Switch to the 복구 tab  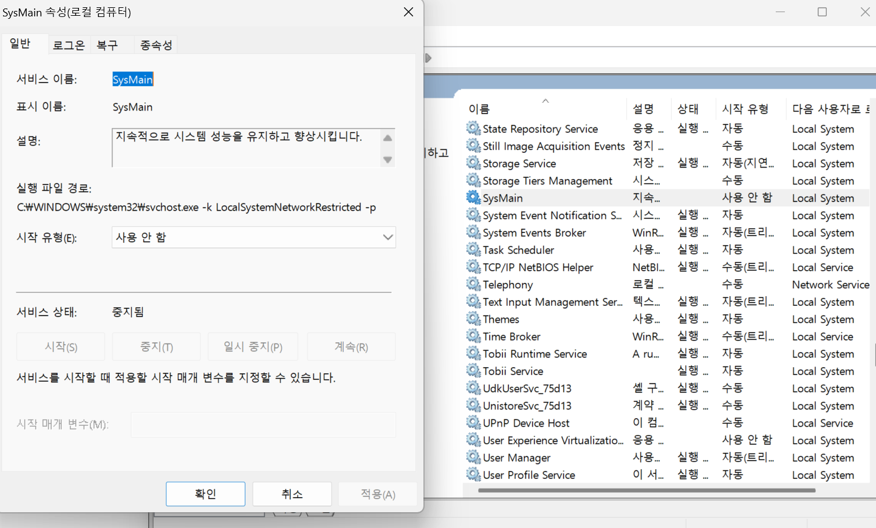coord(108,44)
